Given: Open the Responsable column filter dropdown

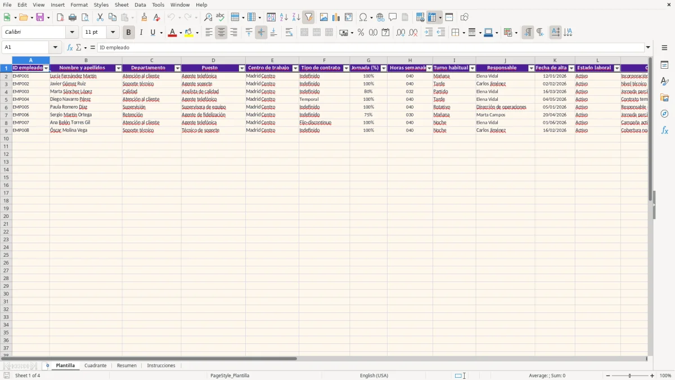Looking at the screenshot, I should (532, 68).
